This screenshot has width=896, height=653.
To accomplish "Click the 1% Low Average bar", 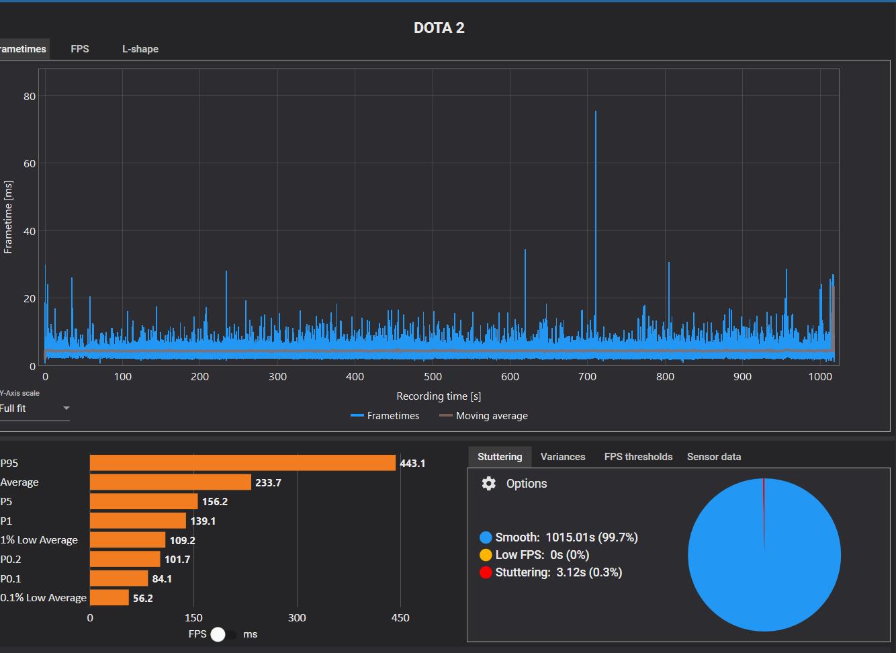I will [128, 540].
